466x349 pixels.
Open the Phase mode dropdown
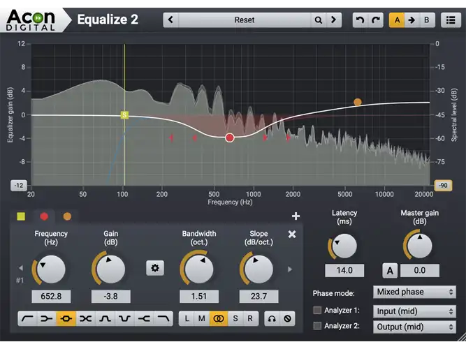414,292
